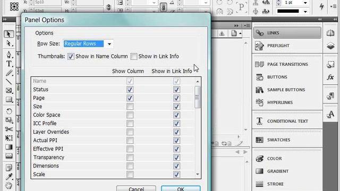Select the Hand tool
Screen dimensions: 340x191
(8, 186)
